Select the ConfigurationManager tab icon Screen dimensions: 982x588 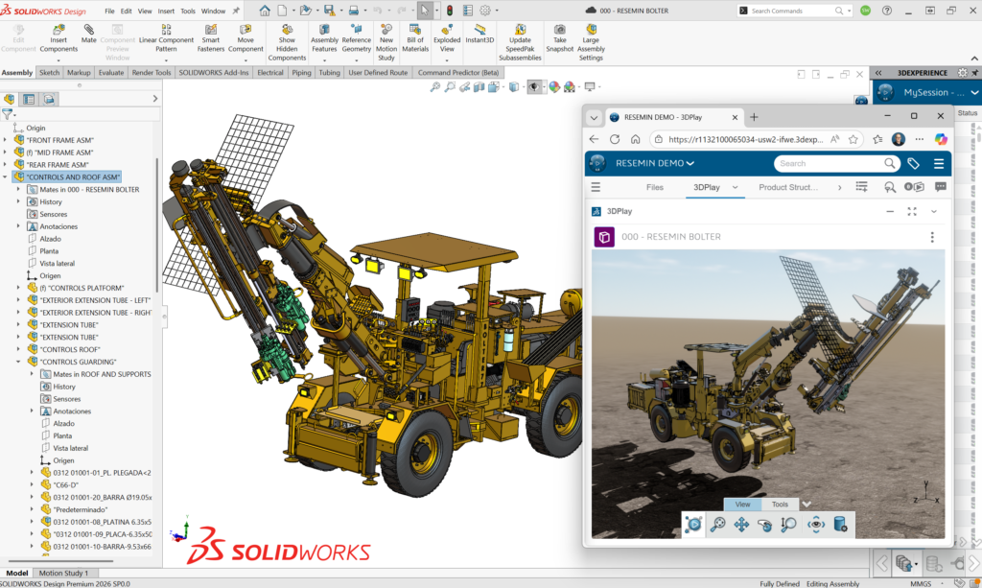[49, 99]
